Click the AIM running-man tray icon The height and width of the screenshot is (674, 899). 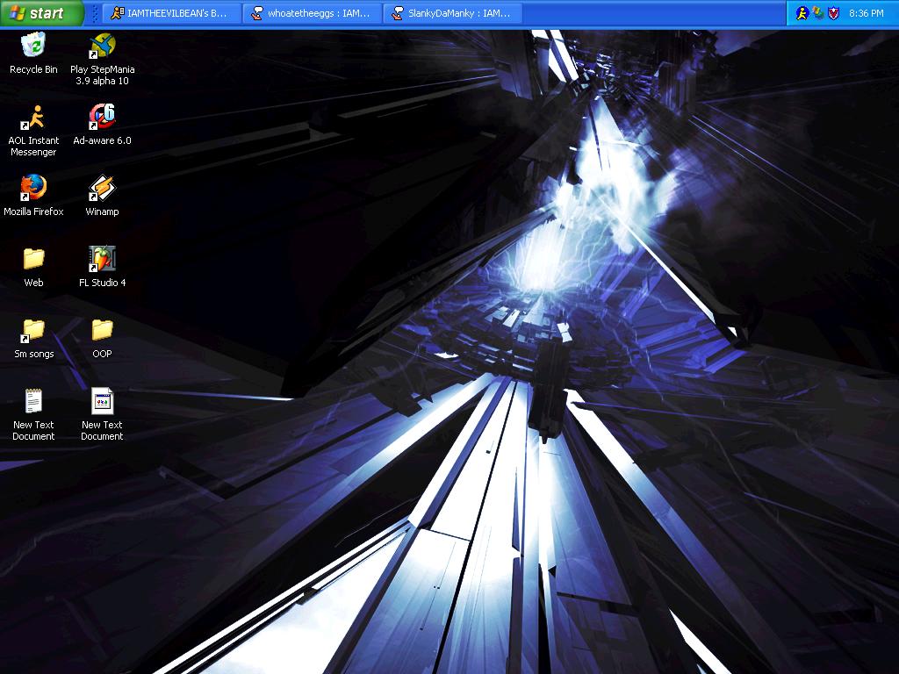pos(802,12)
